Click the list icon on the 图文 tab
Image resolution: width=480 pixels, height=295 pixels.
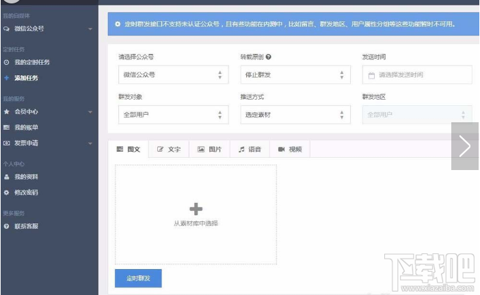[120, 149]
